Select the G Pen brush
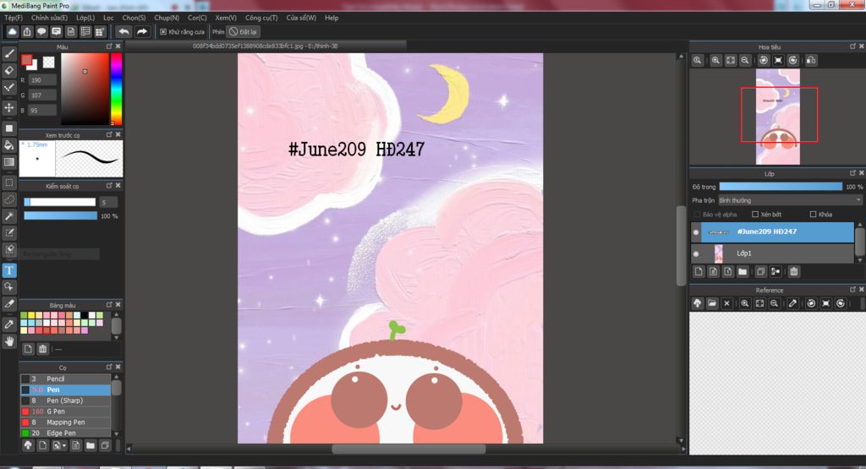This screenshot has width=866, height=469. pyautogui.click(x=65, y=412)
